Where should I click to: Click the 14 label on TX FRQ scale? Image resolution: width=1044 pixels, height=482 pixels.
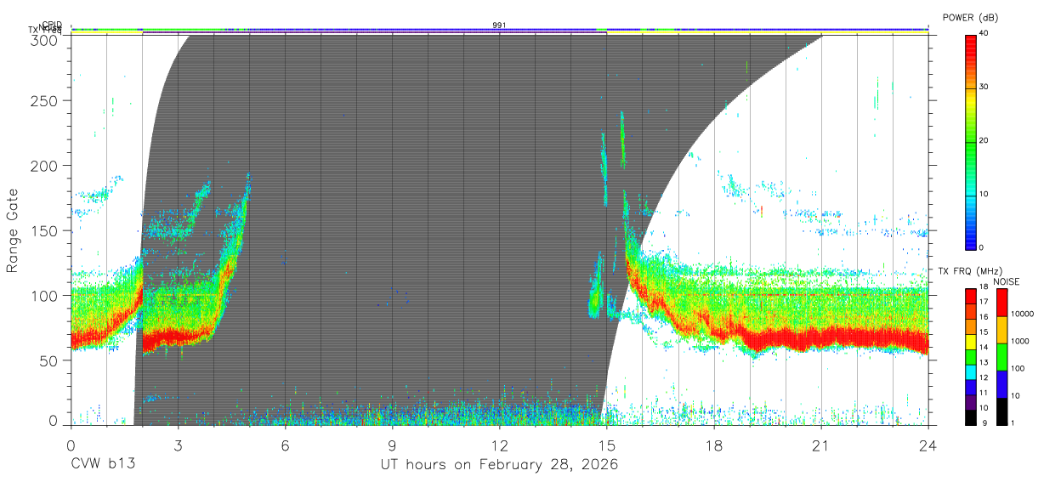(x=984, y=347)
